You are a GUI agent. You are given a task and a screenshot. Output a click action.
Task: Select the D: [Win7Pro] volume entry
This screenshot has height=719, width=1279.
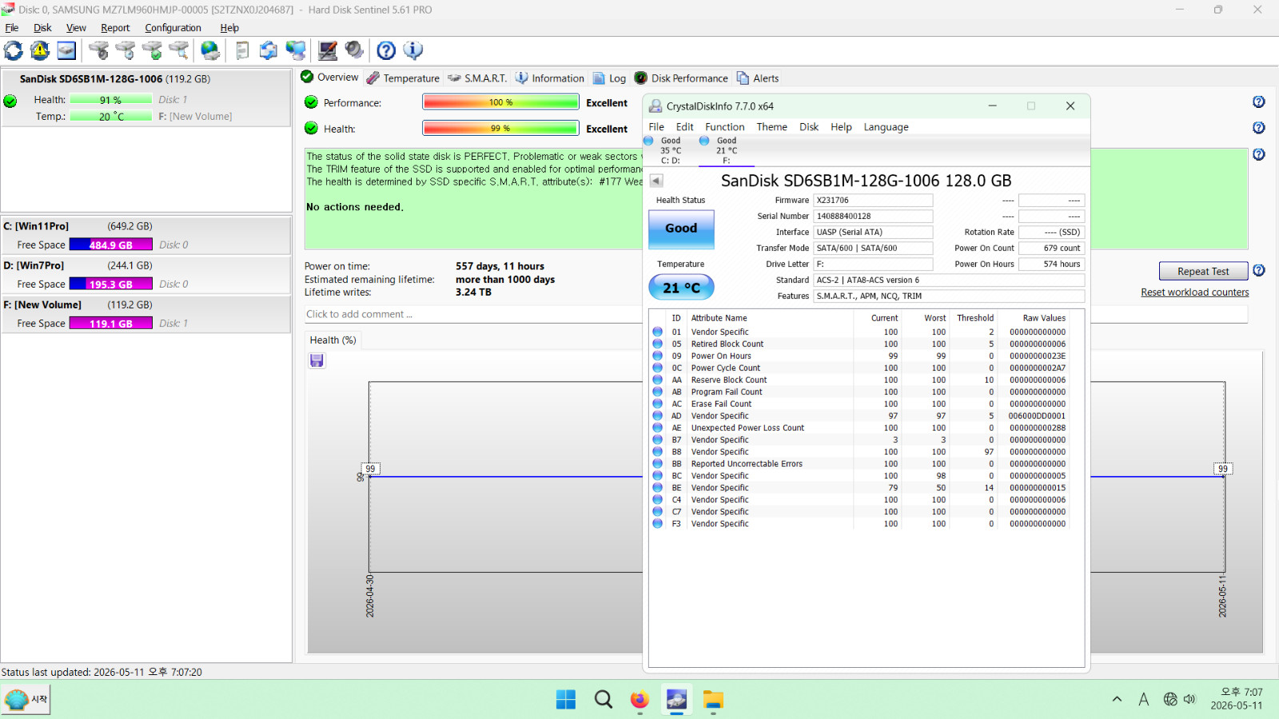point(146,275)
